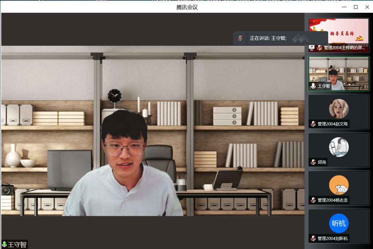Click 邱尧's penguin avatar
Viewport: 373px width, 249px height.
coord(339,147)
